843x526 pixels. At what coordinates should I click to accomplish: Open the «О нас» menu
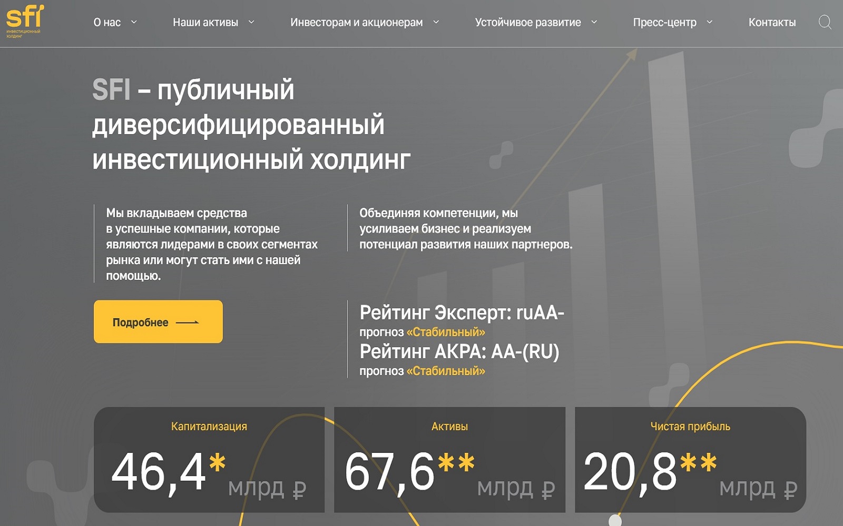107,22
